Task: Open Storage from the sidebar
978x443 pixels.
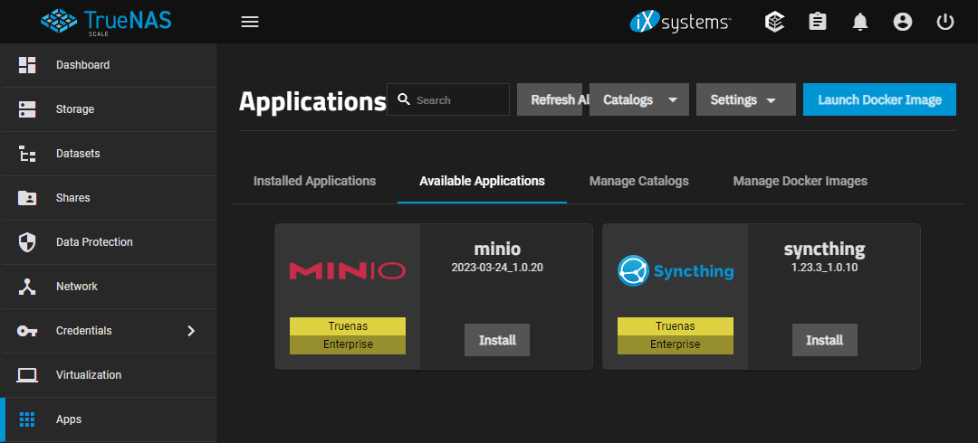Action: tap(74, 109)
